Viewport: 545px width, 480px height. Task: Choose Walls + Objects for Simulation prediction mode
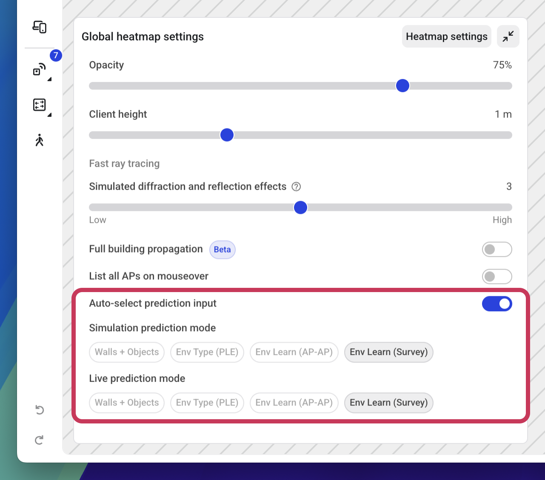127,352
